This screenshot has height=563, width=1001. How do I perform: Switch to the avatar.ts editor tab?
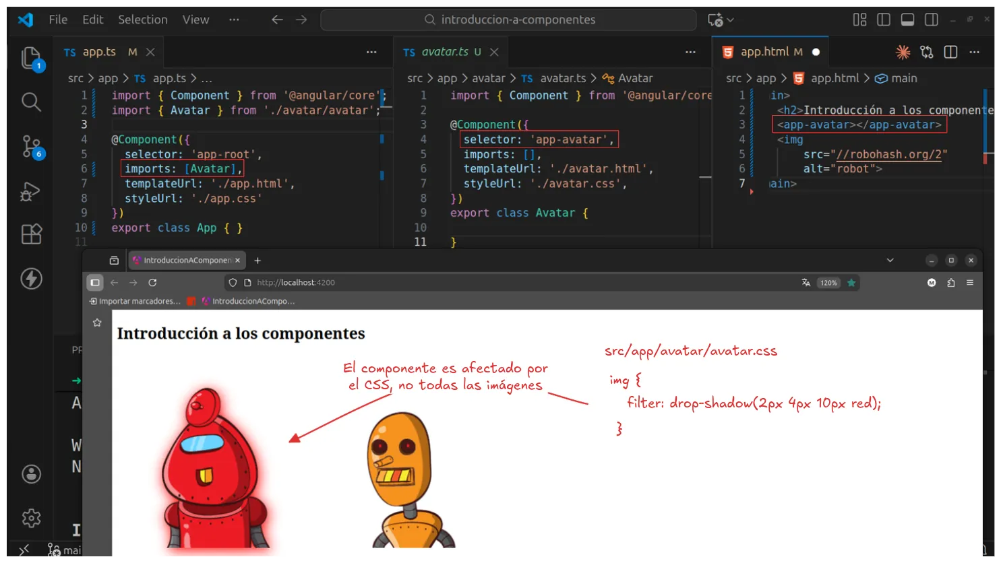coord(444,52)
